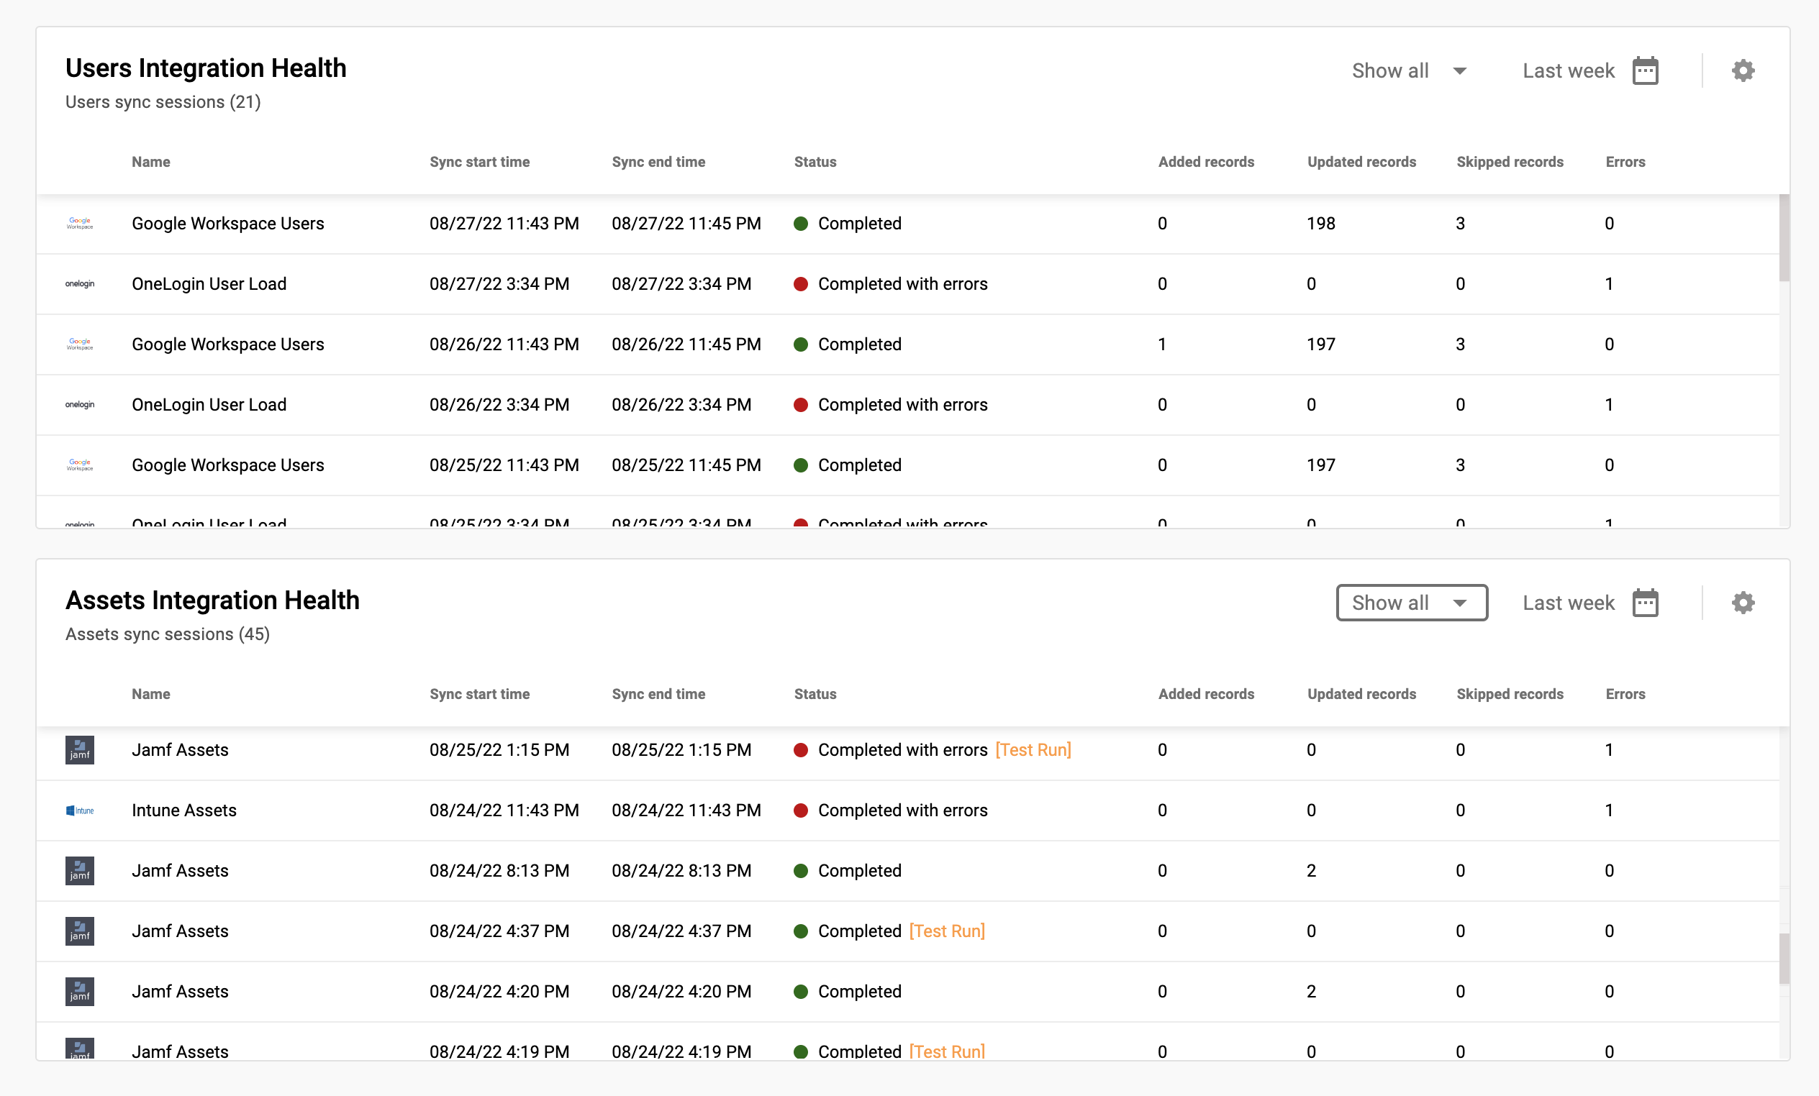1819x1096 pixels.
Task: Click Errors column header in Users table
Action: [1625, 162]
